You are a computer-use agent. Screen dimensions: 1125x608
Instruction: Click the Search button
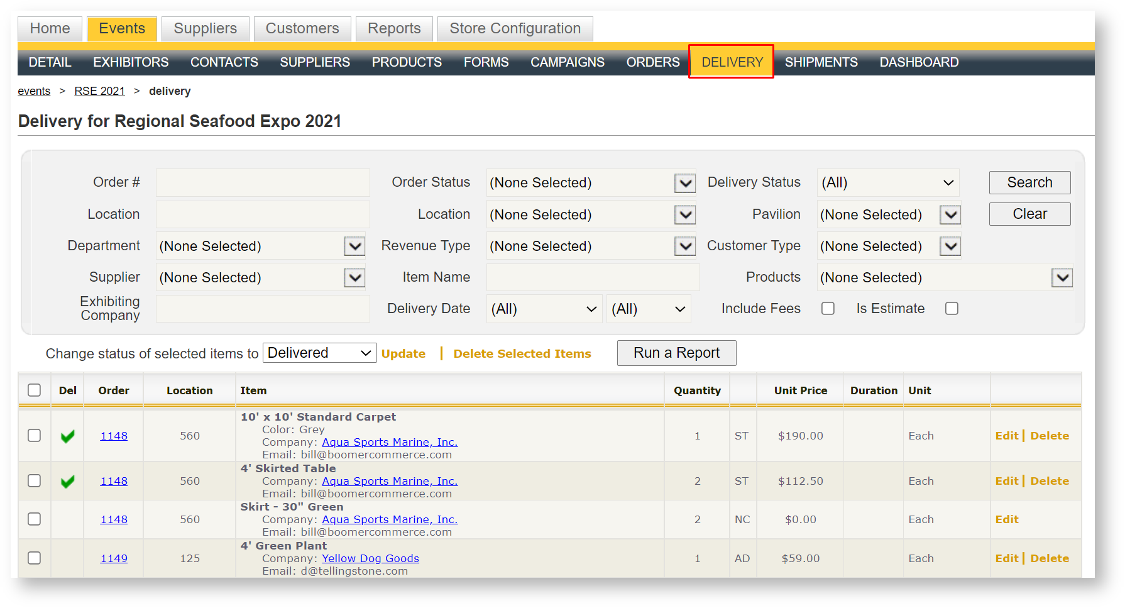1029,183
